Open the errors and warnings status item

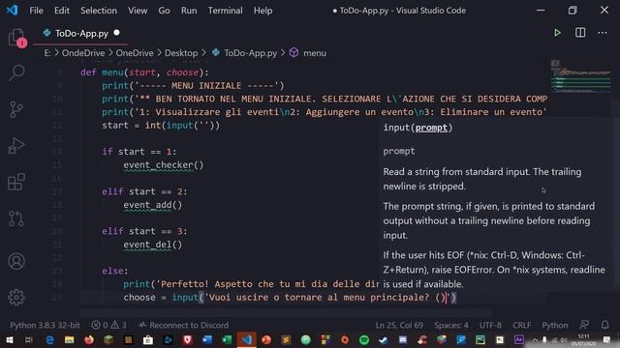pos(109,325)
